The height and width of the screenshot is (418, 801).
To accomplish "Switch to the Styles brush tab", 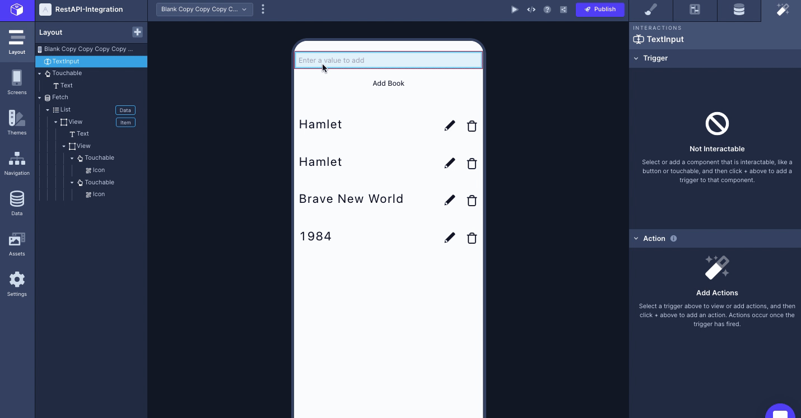I will coord(651,10).
